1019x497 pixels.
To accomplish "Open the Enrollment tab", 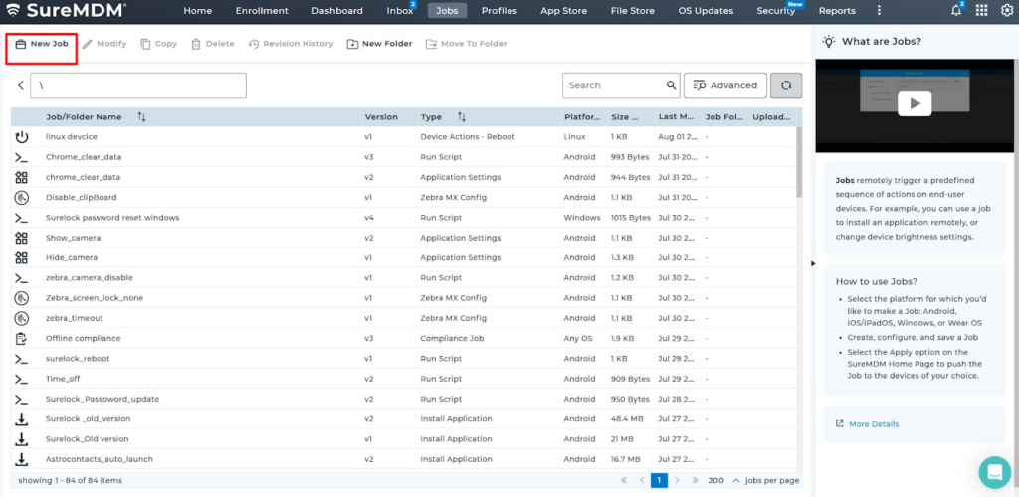I will tap(262, 11).
